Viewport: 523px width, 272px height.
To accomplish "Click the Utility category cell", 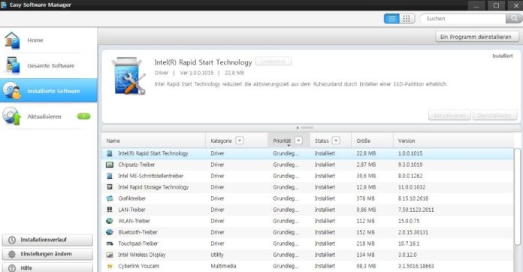I will [x=217, y=255].
